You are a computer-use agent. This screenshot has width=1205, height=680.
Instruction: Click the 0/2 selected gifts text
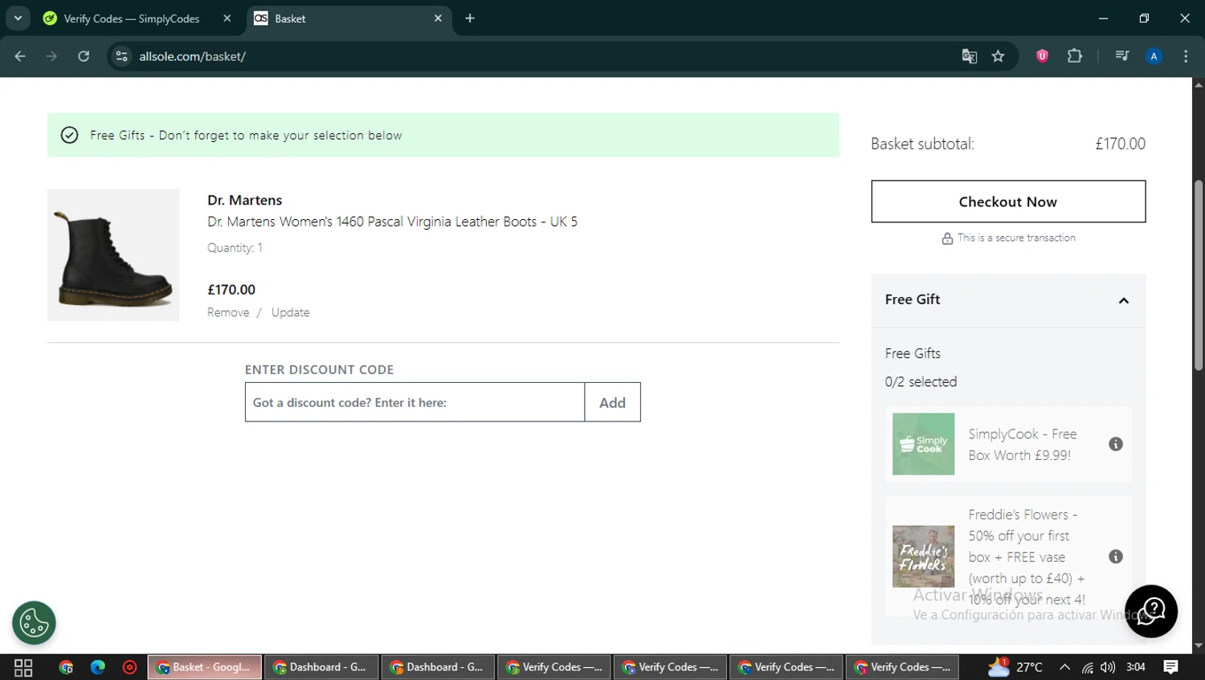click(x=921, y=382)
